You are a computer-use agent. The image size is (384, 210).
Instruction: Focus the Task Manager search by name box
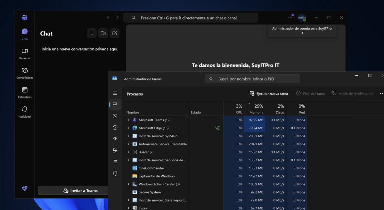(252, 79)
